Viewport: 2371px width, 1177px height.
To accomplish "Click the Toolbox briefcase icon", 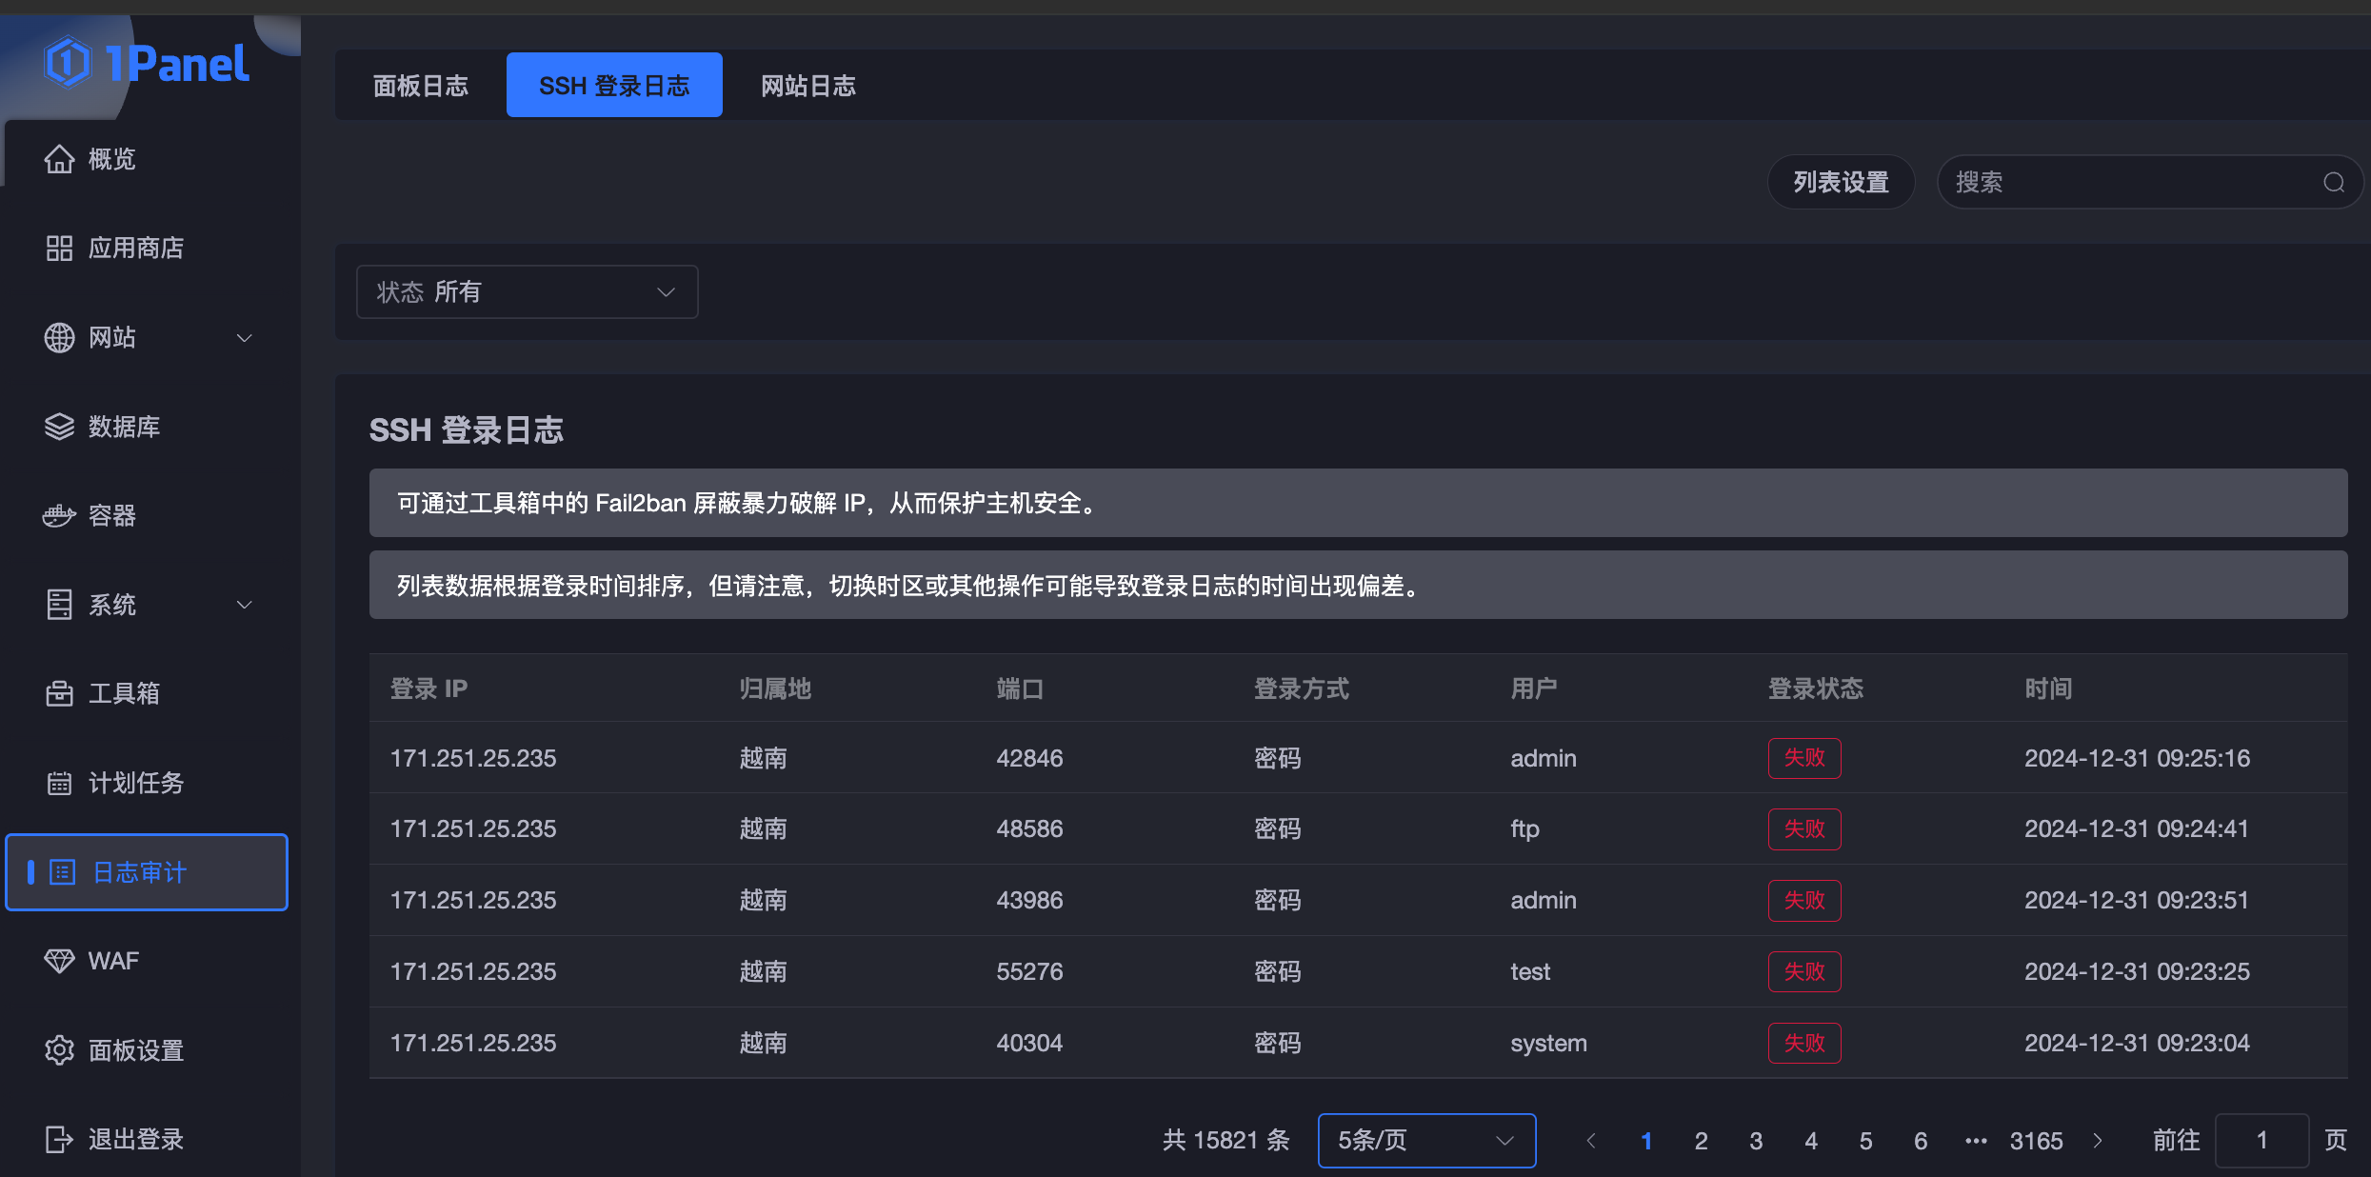I will point(59,694).
